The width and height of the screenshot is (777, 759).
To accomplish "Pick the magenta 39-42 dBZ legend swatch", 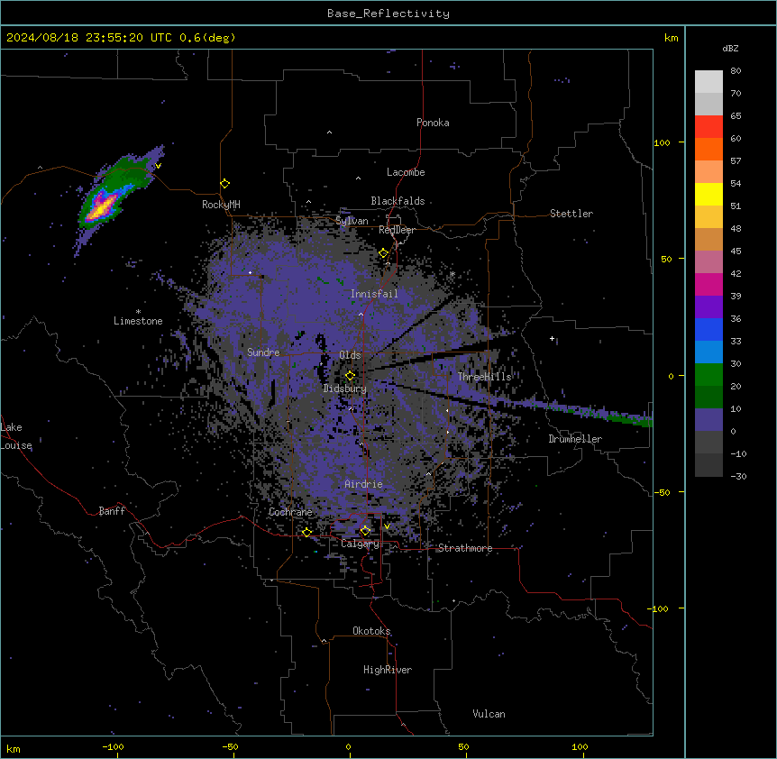I will (x=708, y=284).
